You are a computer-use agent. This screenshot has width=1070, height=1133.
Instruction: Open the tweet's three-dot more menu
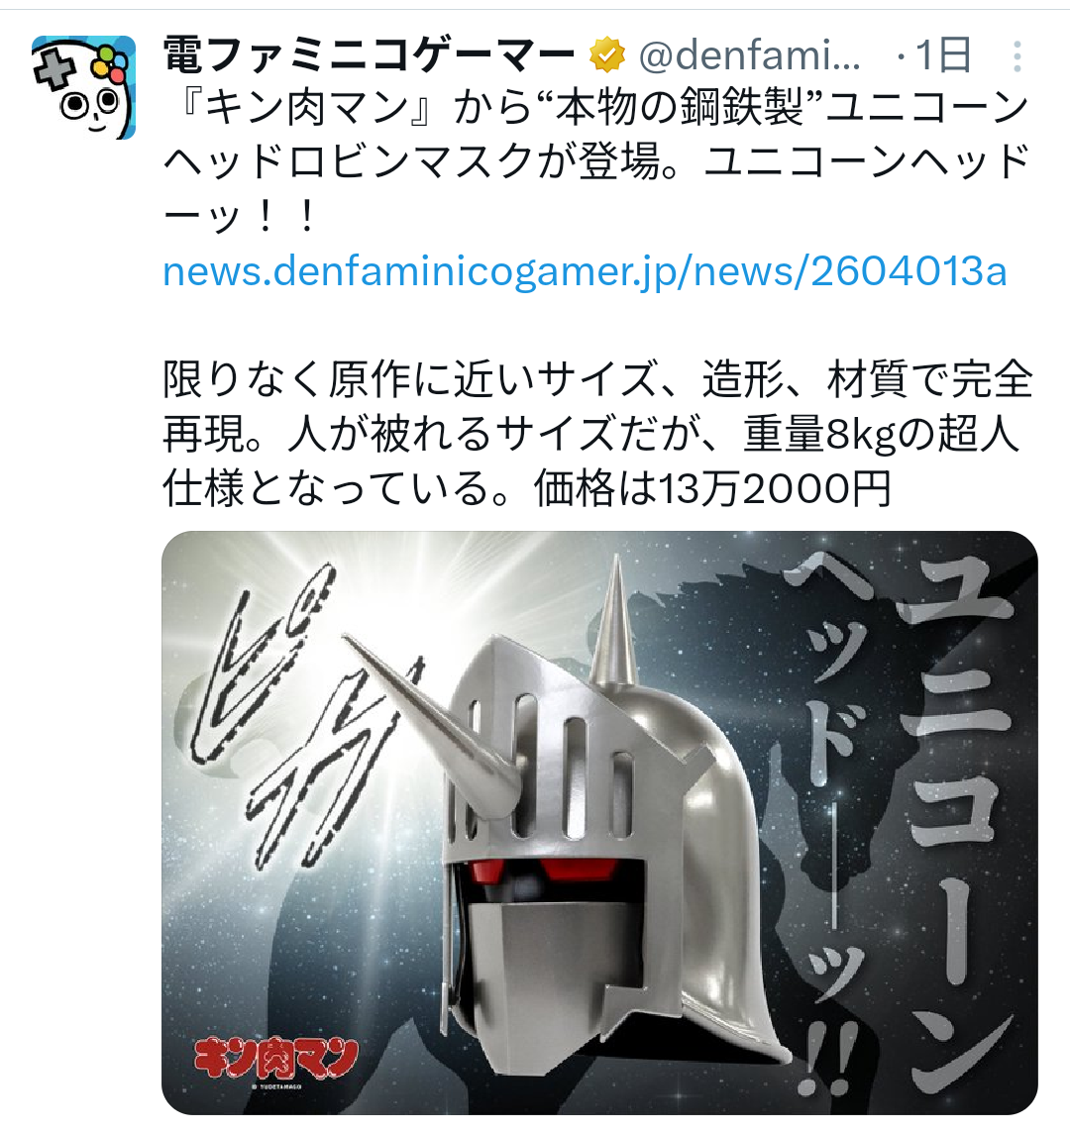1017,56
